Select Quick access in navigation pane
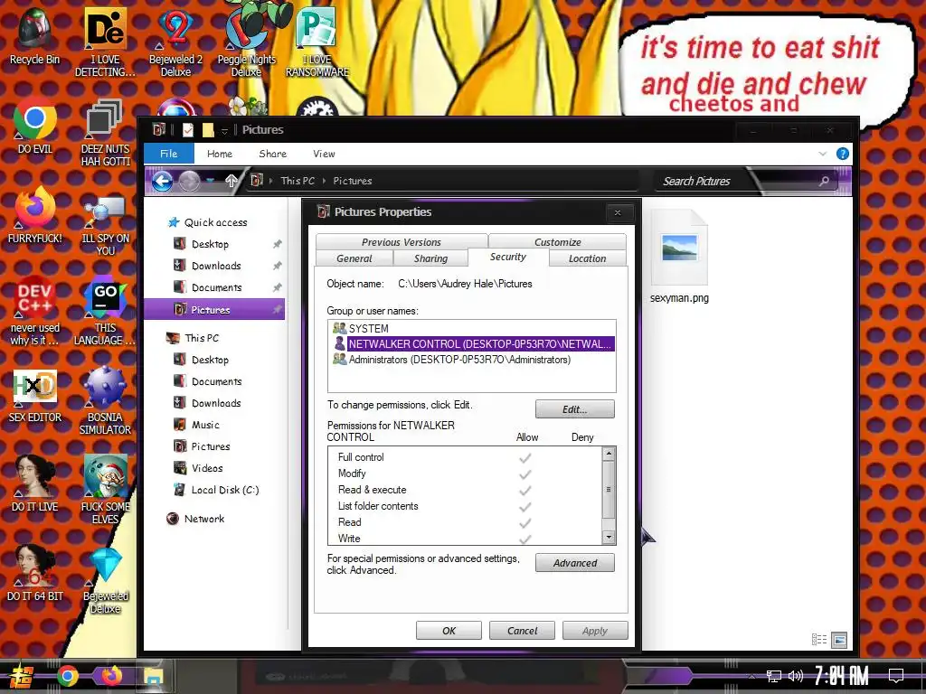 215,222
